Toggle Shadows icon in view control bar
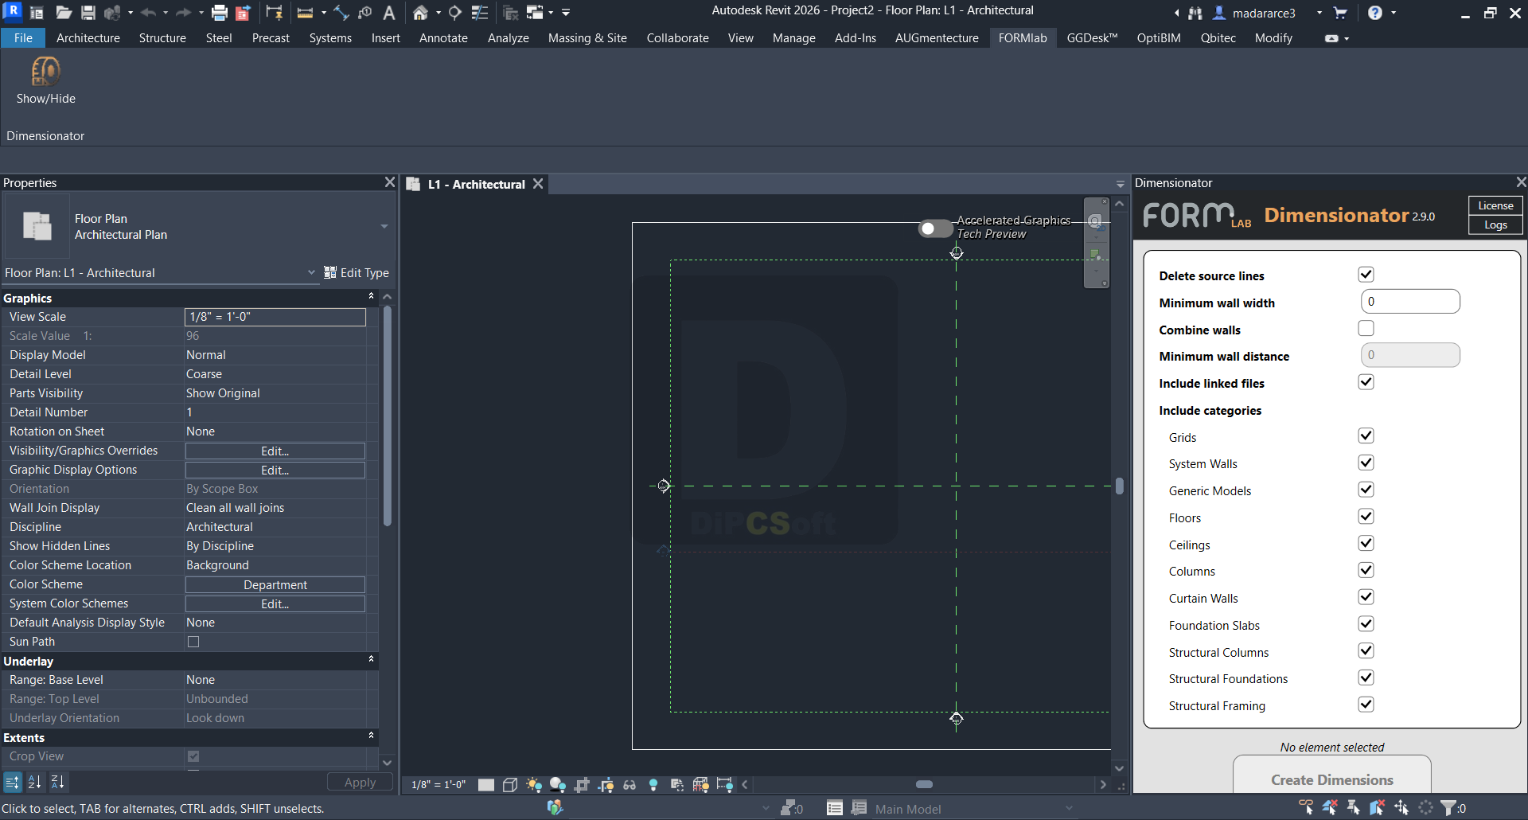Screen dimensions: 1528x820 558,785
